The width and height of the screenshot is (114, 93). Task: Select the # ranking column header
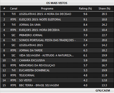(x=4, y=8)
